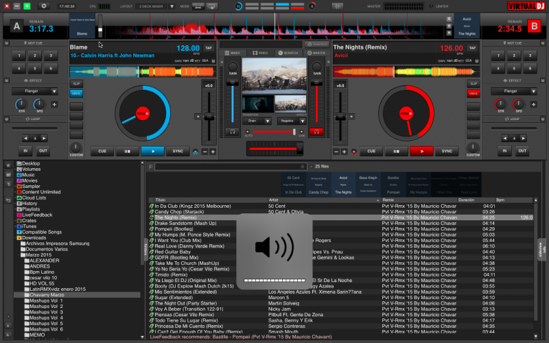Click deck A loop size decrease arrow

tap(25, 139)
